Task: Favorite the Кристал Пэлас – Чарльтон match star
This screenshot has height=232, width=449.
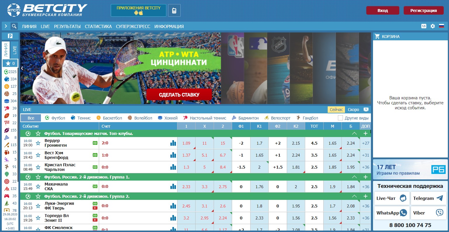Action: click(x=38, y=167)
